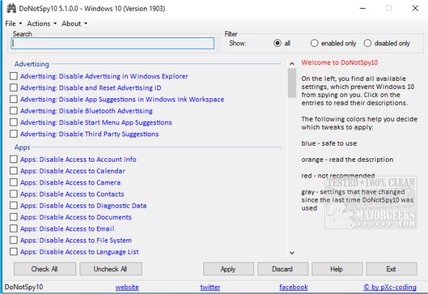Click the 'Advertising' group header text
This screenshot has height=294, width=428.
[x=31, y=64]
